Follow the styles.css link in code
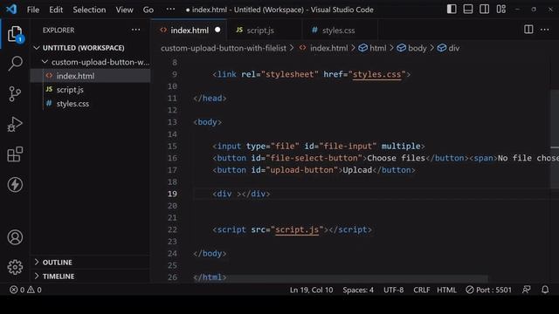Screen dimensions: 559x314 pyautogui.click(x=376, y=74)
